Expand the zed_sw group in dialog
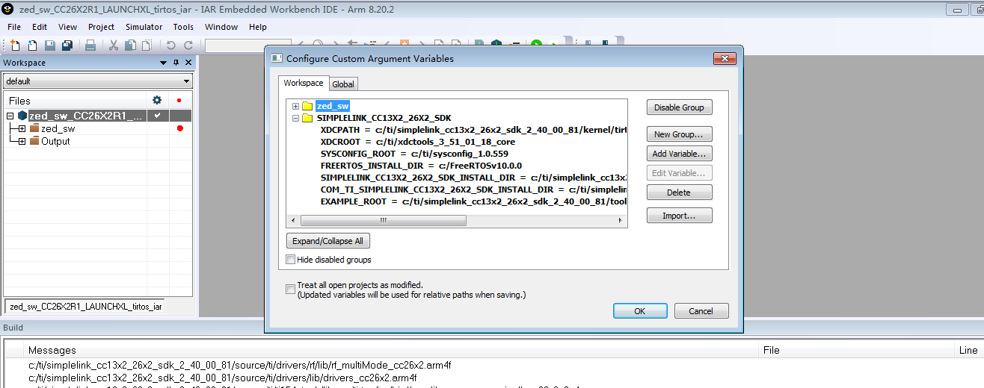This screenshot has width=984, height=388. 296,106
